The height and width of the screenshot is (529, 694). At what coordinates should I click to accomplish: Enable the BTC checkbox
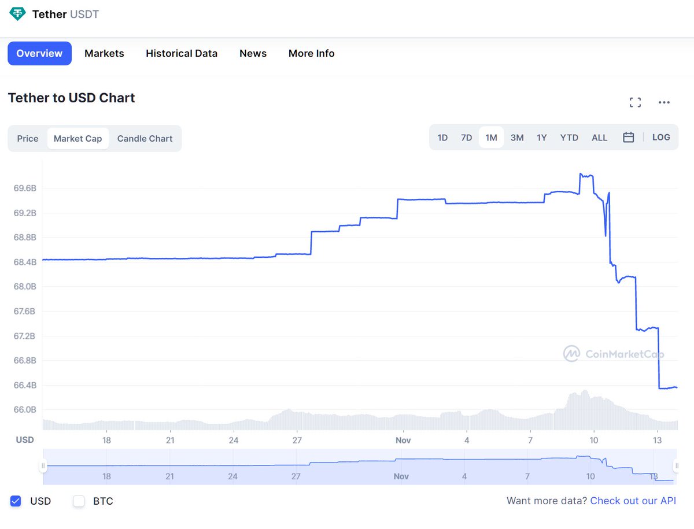[79, 501]
